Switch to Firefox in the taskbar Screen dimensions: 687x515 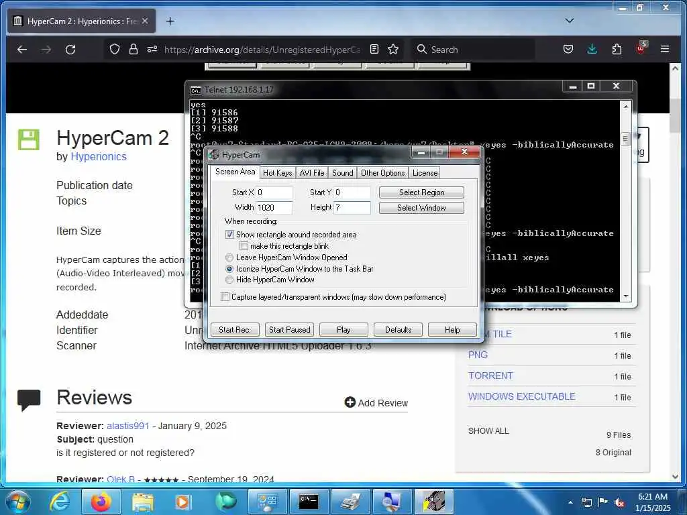[x=101, y=502]
